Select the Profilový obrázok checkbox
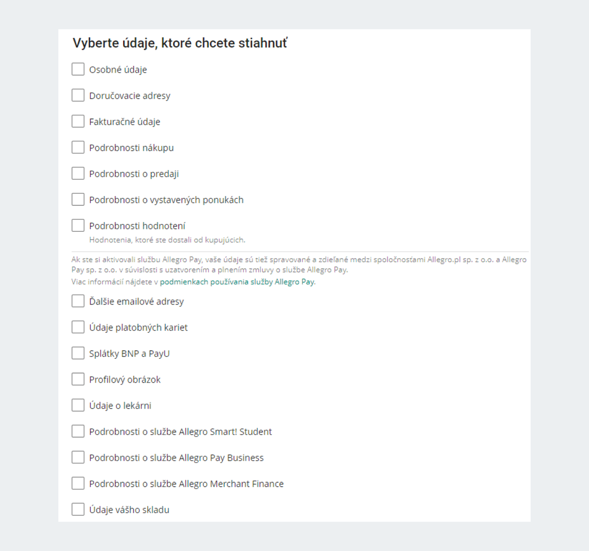 click(78, 379)
